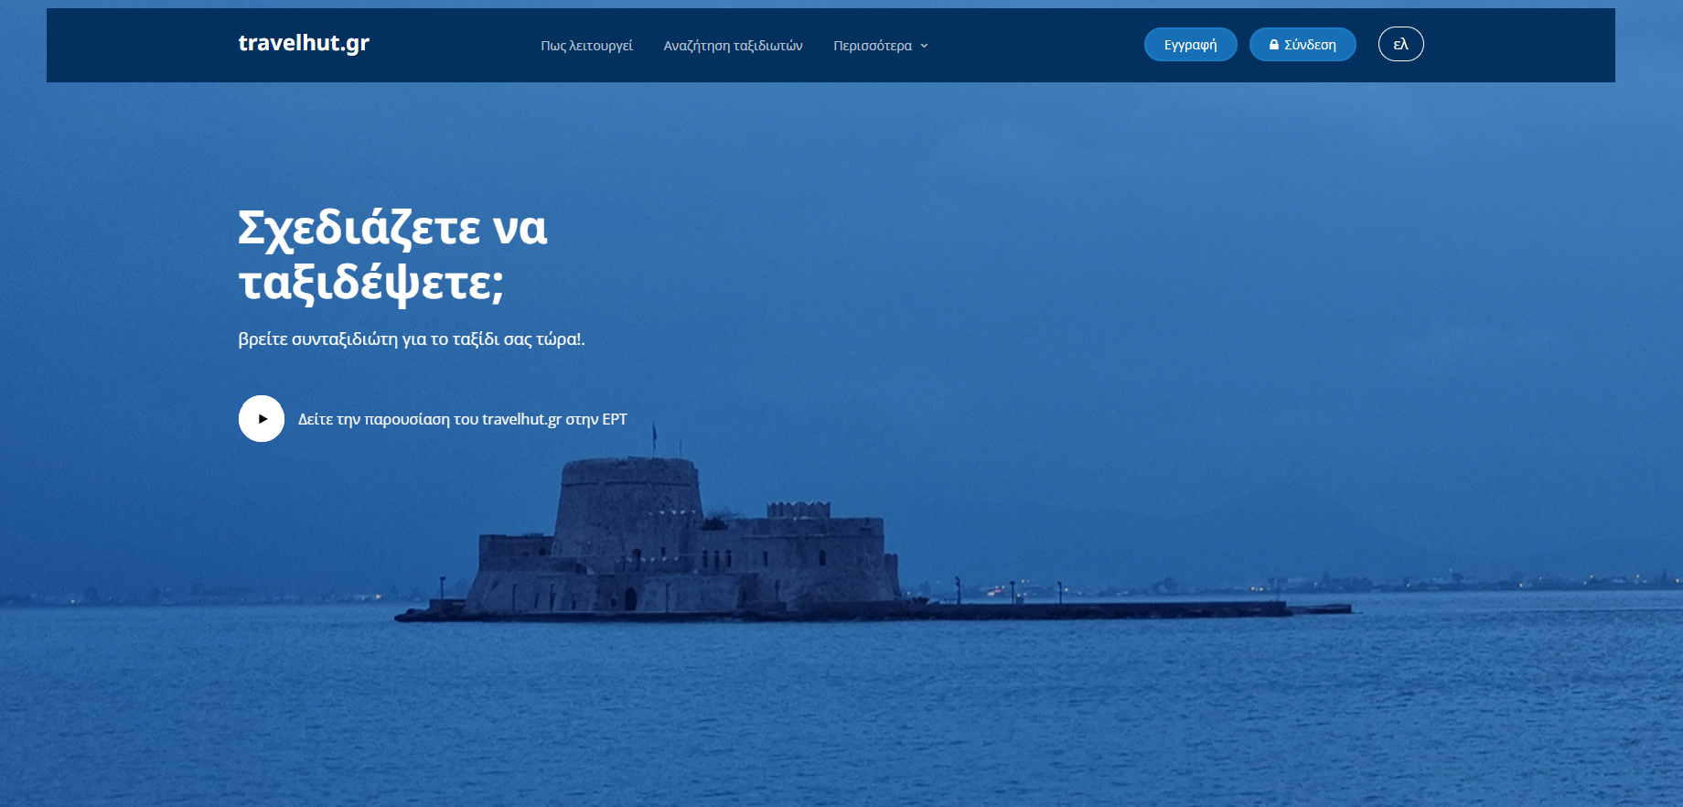Click the lock icon in Σύνδεση button
Image resolution: width=1683 pixels, height=807 pixels.
1273,45
